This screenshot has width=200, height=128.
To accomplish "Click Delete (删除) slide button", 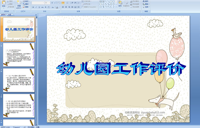I will tap(26, 7).
